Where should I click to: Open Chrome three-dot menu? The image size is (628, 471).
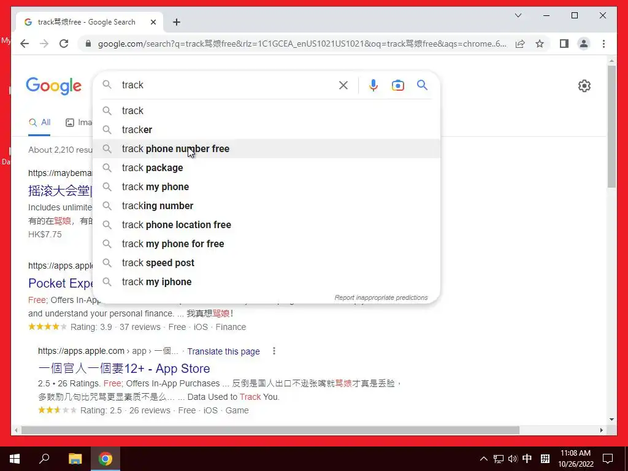click(x=603, y=44)
